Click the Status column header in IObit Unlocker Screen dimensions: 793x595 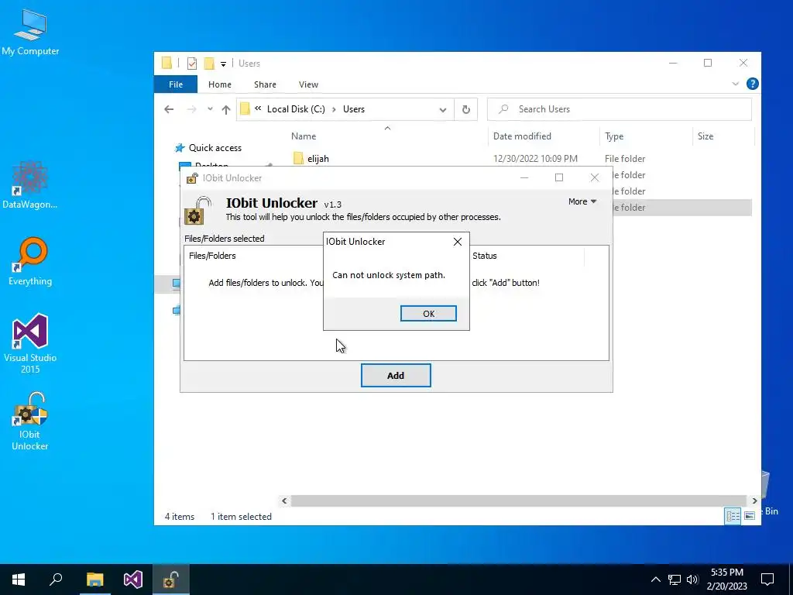485,256
